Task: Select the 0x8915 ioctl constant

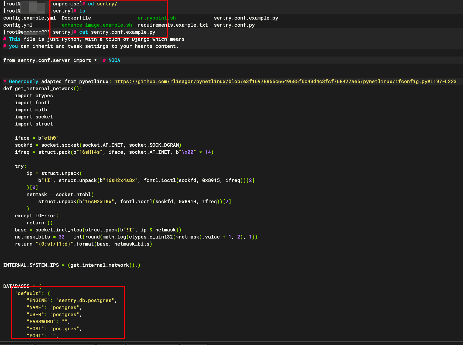Action: (211, 180)
